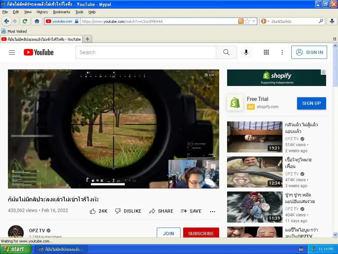Open YouTube settings three-dot menu
The width and height of the screenshot is (338, 254).
[x=282, y=52]
